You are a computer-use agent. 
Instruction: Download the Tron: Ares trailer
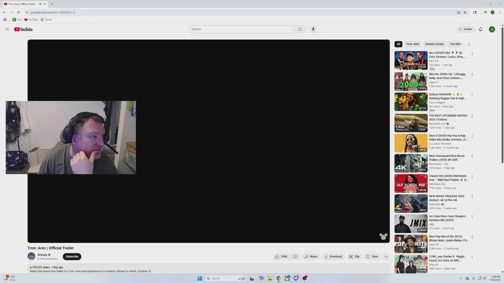[333, 257]
